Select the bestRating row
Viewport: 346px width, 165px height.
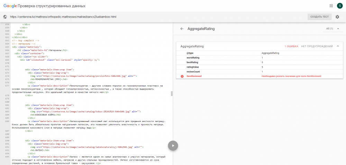259,62
